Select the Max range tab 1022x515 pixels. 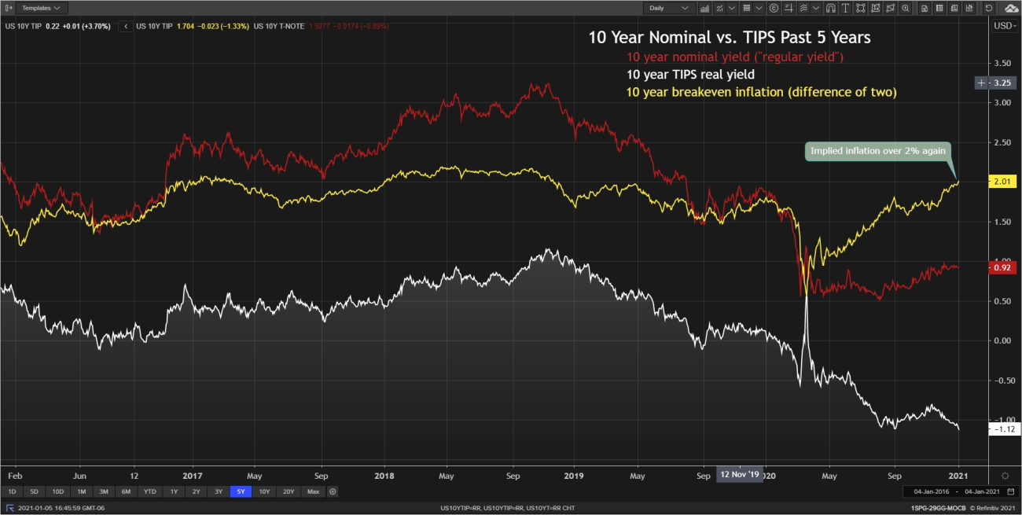313,491
